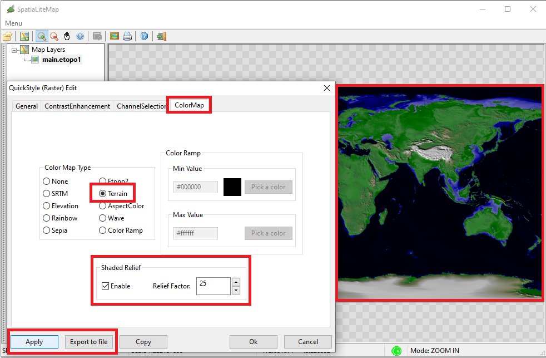546x358 pixels.
Task: Click the export map image icon
Action: [x=114, y=36]
